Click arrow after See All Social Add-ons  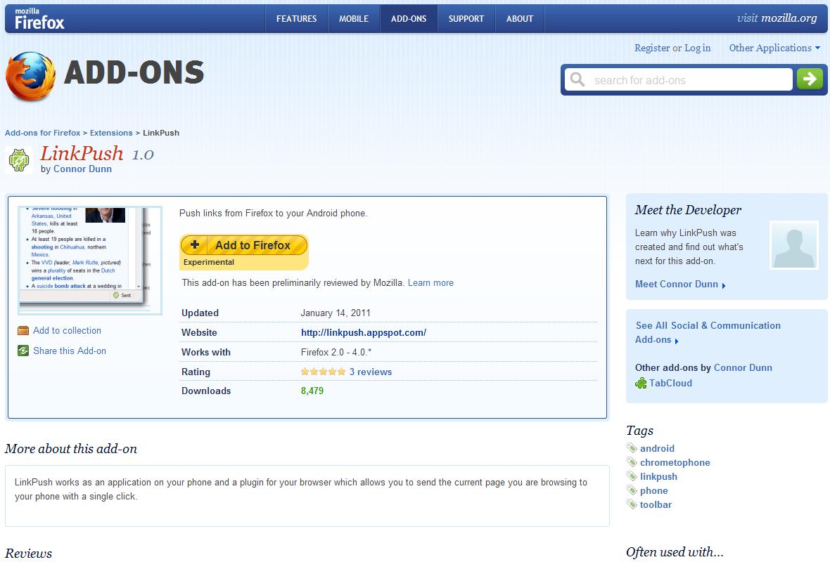[677, 341]
